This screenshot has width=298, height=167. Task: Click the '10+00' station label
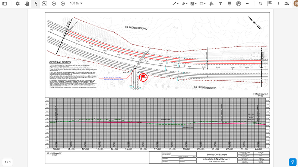[x=57, y=149]
